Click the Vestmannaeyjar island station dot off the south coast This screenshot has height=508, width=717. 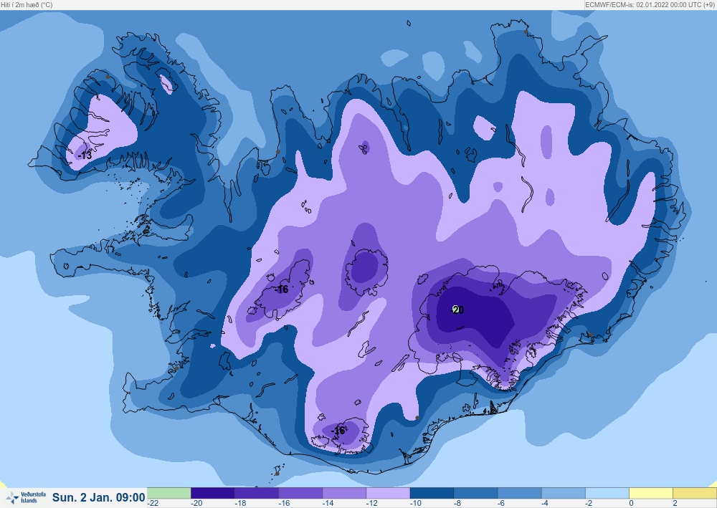pyautogui.click(x=277, y=474)
